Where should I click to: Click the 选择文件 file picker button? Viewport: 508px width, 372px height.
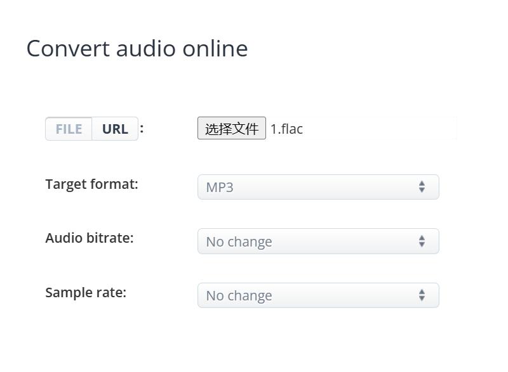point(232,129)
